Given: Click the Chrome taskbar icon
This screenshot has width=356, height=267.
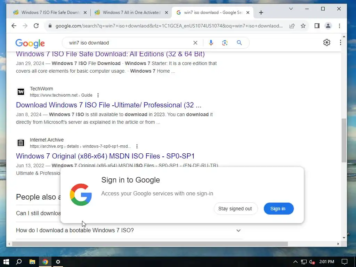Looking at the screenshot, I should [45, 262].
